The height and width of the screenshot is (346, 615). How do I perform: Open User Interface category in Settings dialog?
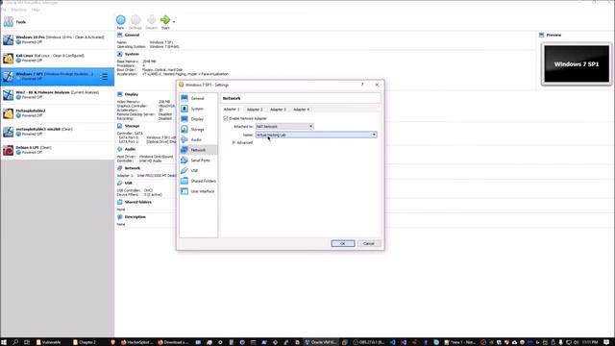point(198,191)
